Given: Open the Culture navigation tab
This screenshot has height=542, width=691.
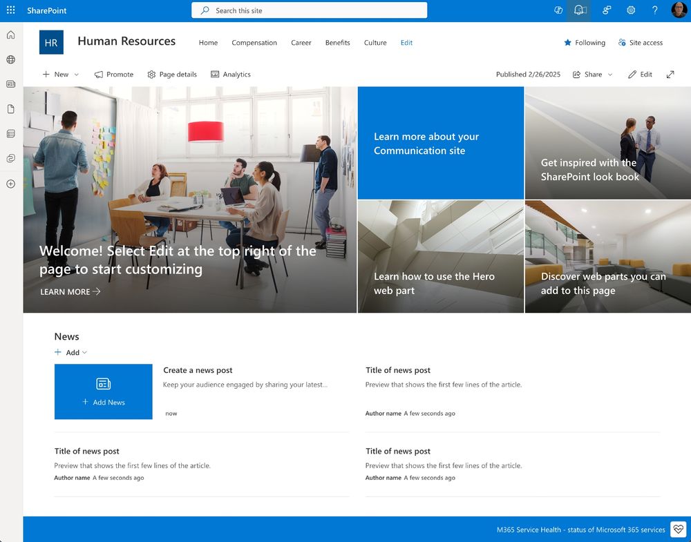Looking at the screenshot, I should click(x=375, y=43).
